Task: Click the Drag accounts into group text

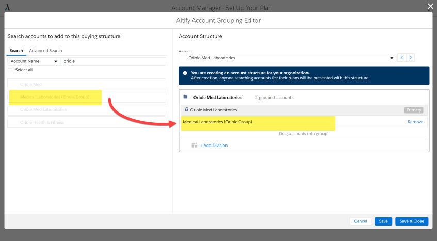Action: click(x=303, y=134)
